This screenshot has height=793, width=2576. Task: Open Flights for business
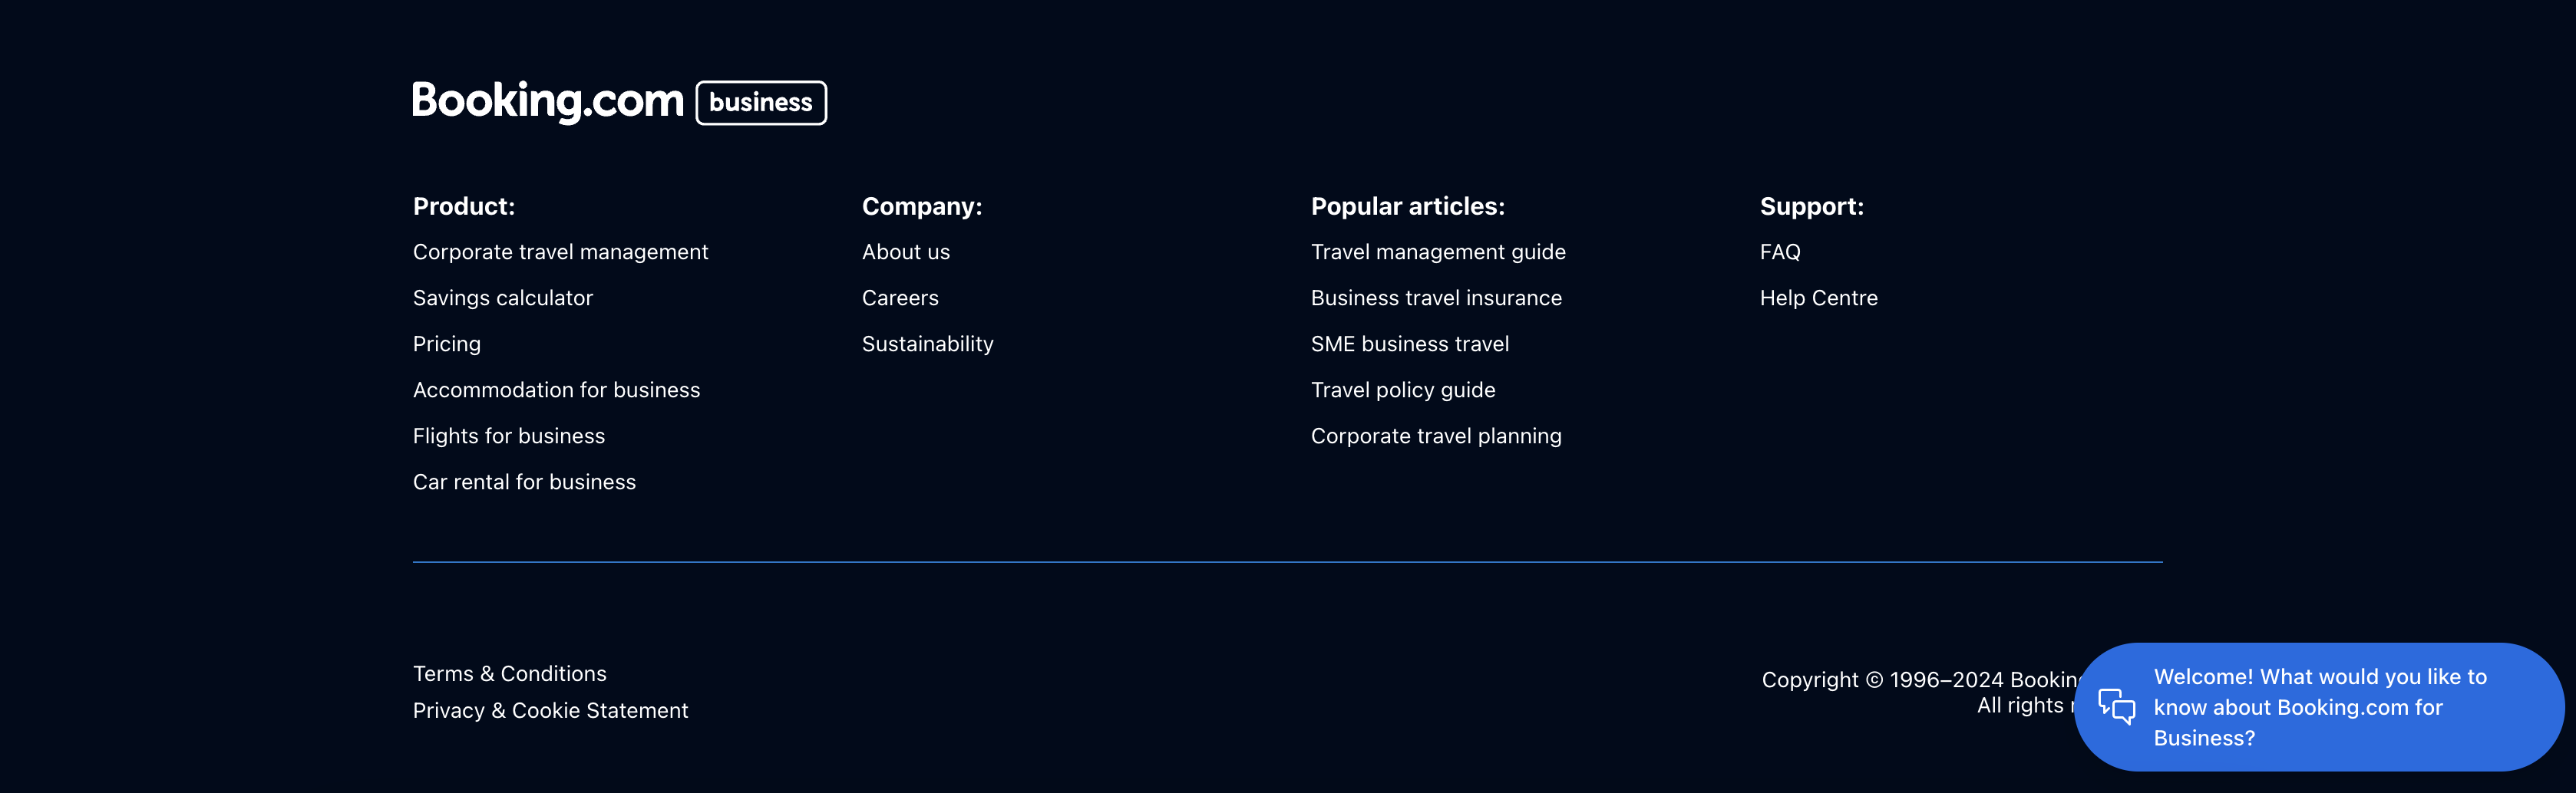coord(508,436)
